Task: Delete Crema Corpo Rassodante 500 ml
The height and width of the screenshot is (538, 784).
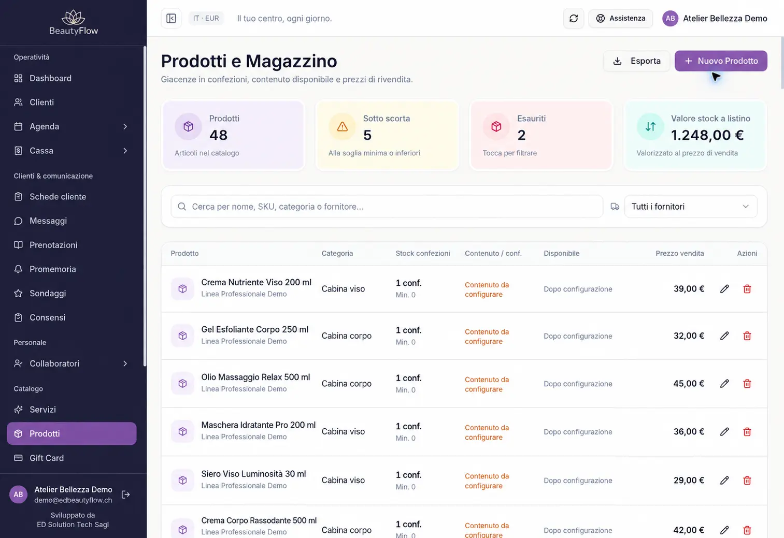Action: click(x=747, y=530)
